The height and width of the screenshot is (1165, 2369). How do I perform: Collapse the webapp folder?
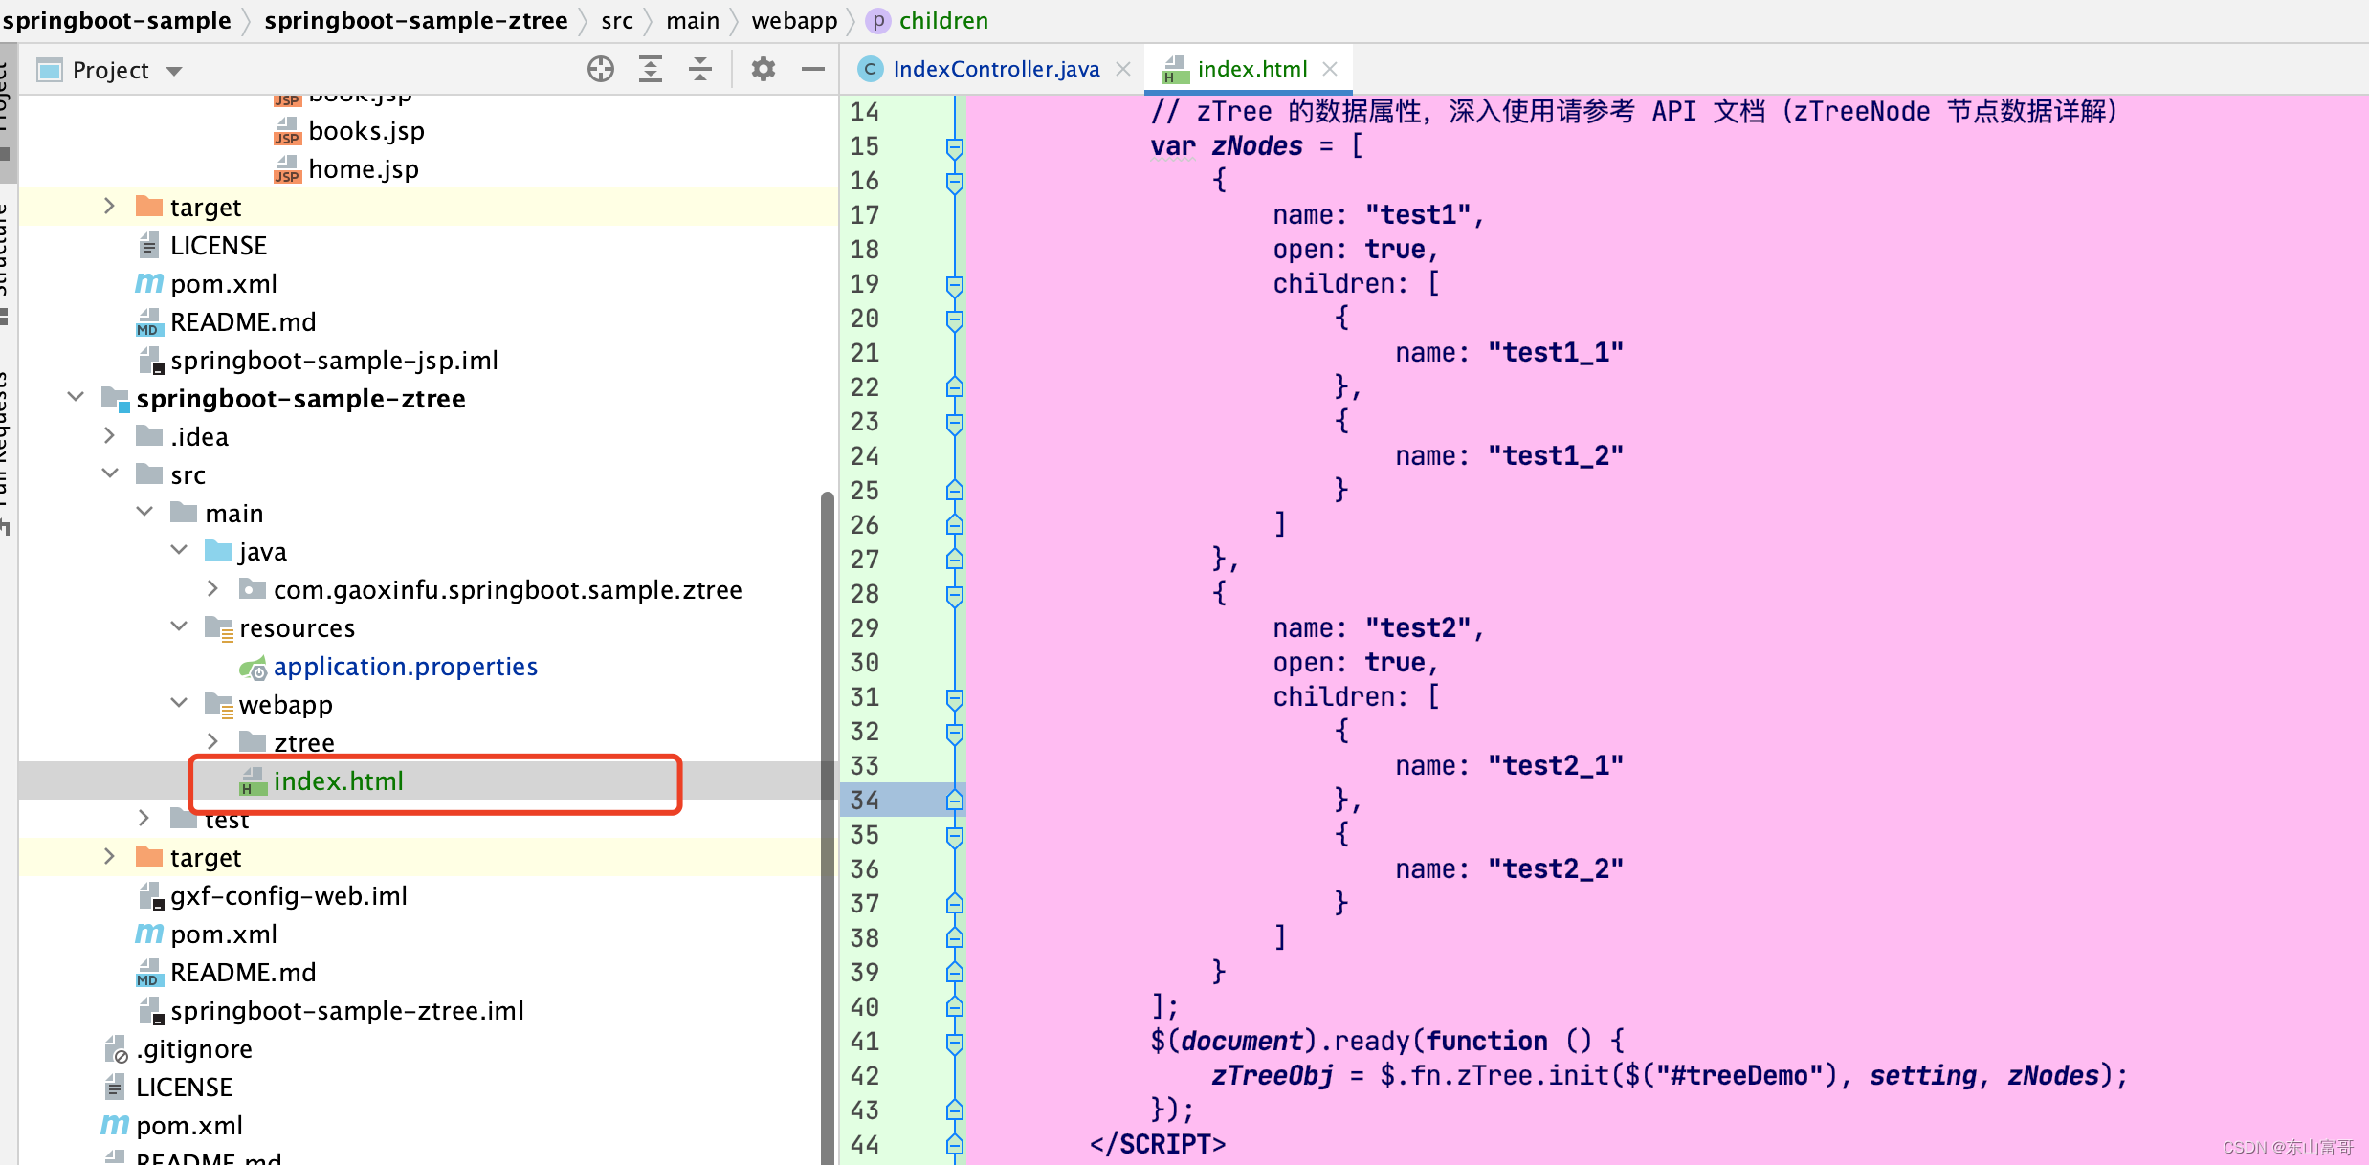tap(179, 703)
